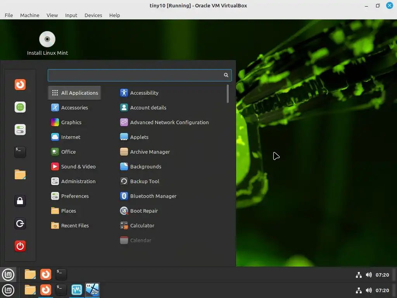Screen dimensions: 397x298
Task: Select the Recent Files category
Action: click(x=74, y=225)
